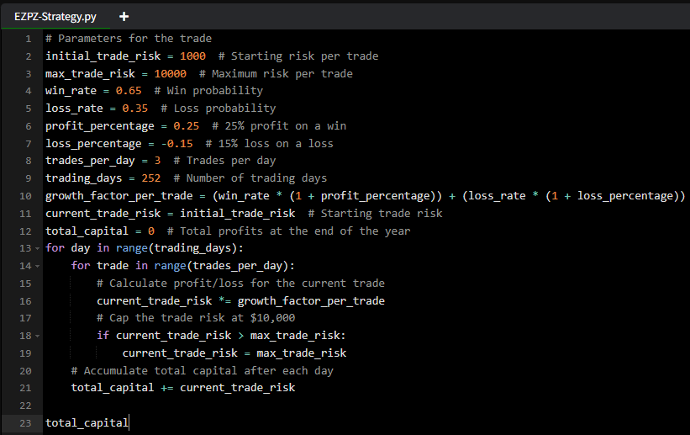Click the value 10000 on line 3
The height and width of the screenshot is (435, 690).
tap(171, 73)
